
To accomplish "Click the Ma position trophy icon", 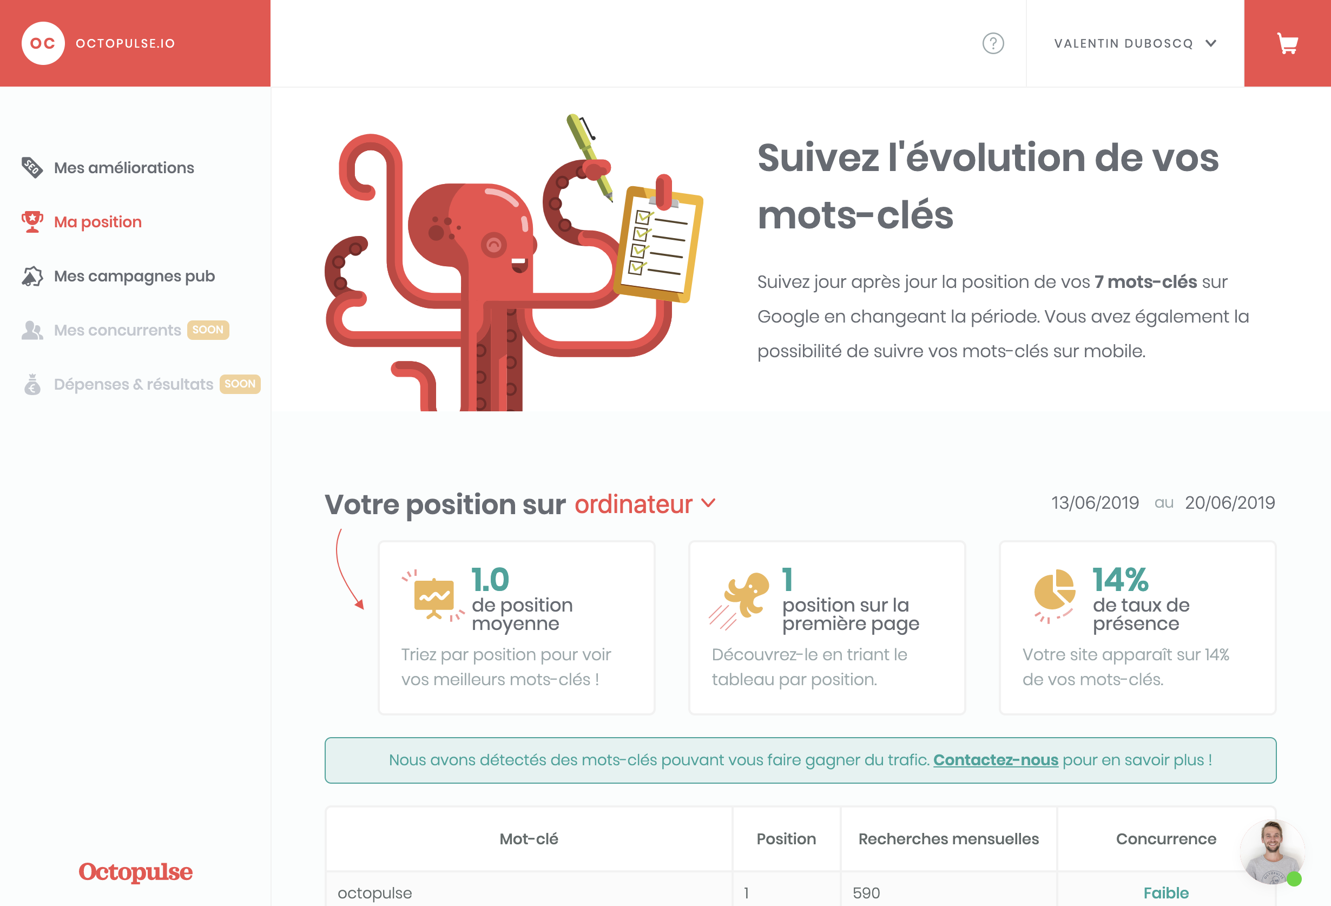I will 31,220.
